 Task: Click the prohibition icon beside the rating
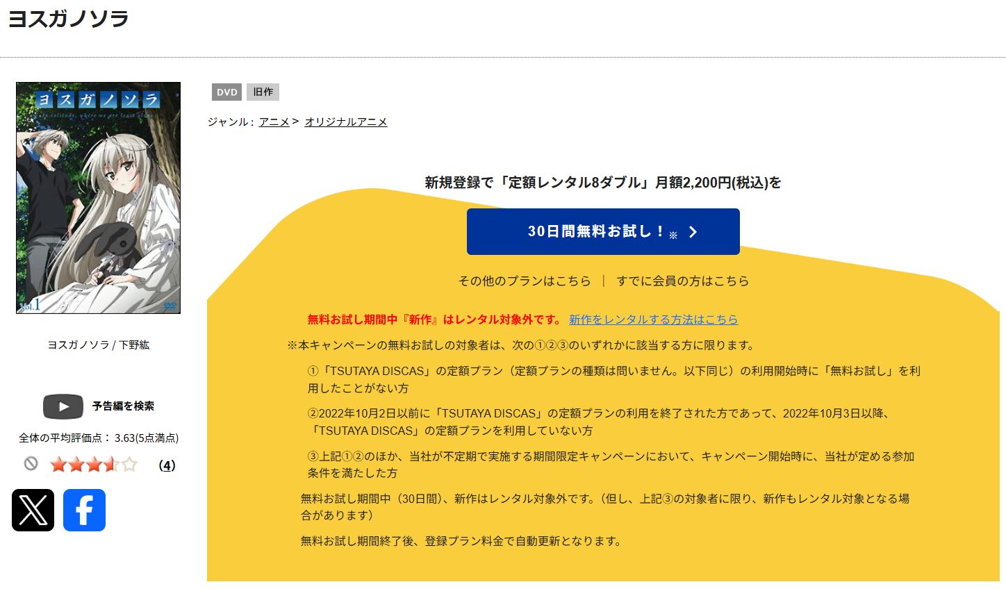[x=31, y=464]
